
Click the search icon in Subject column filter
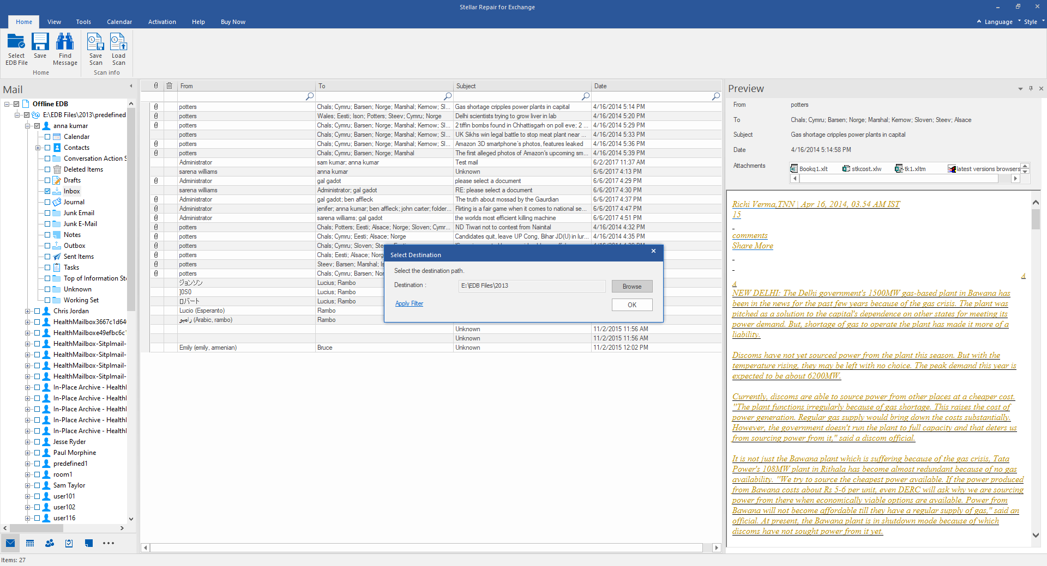(x=586, y=96)
